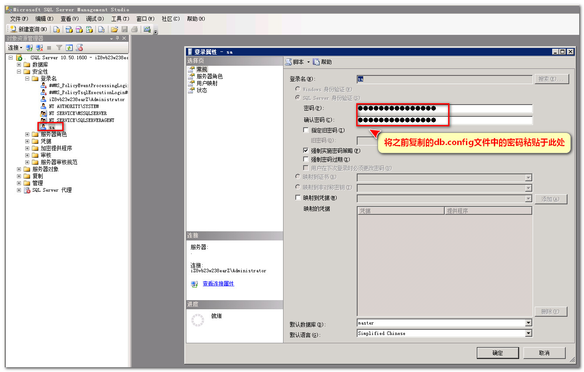Expand the 数据库 folder node
Viewport: 584px width, 372px height.
pos(19,64)
